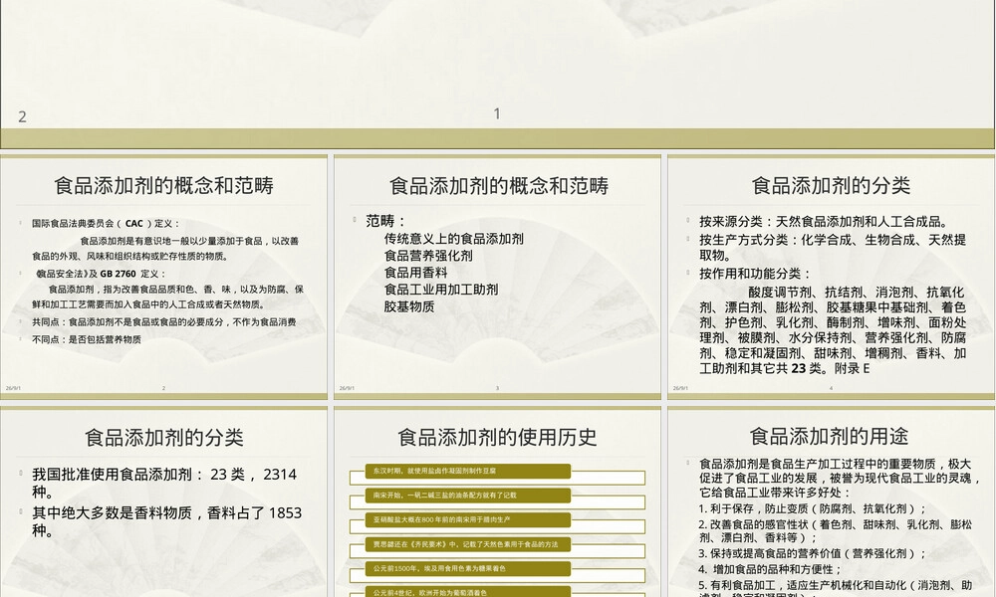Click the 南宋开始 油条配方 history bar
996x597 pixels.
[x=468, y=496]
